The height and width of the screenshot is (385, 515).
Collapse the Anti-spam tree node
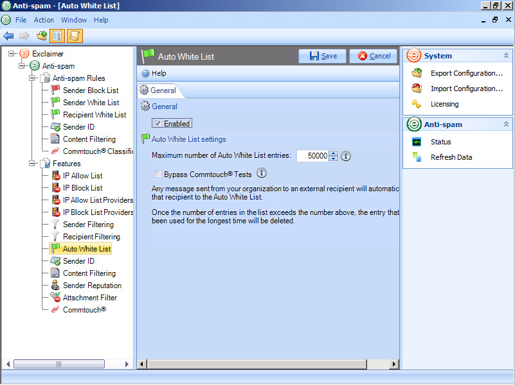22,65
